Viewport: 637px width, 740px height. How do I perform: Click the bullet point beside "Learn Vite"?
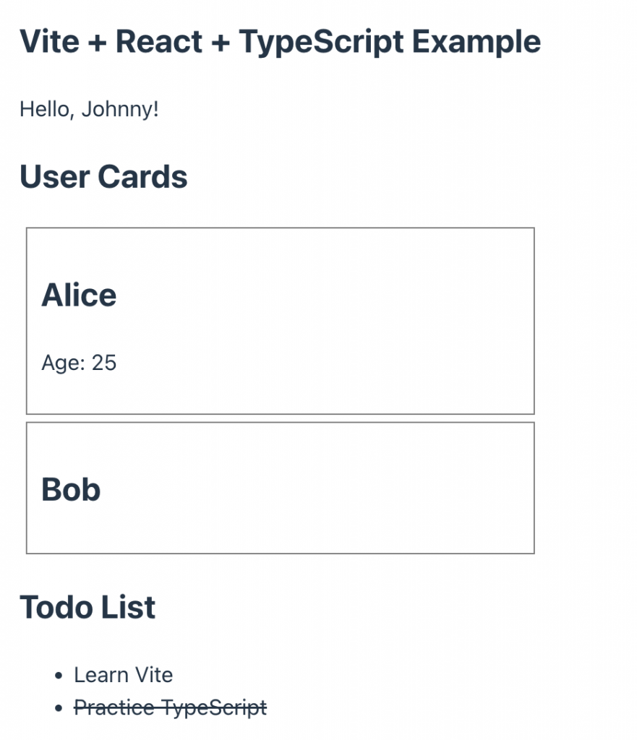tap(59, 676)
